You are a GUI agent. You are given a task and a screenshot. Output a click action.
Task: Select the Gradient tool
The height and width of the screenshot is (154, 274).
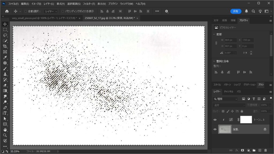tap(5, 91)
